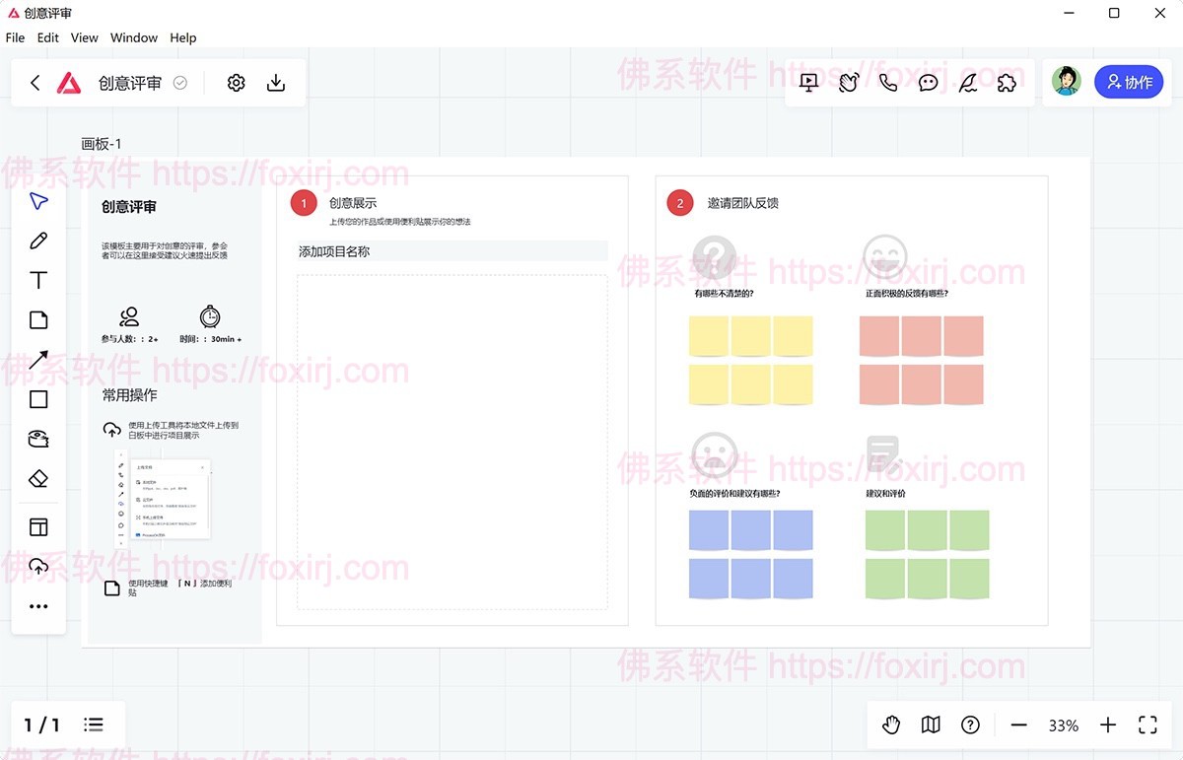Click the 33% zoom level indicator
This screenshot has width=1183, height=760.
[1063, 725]
